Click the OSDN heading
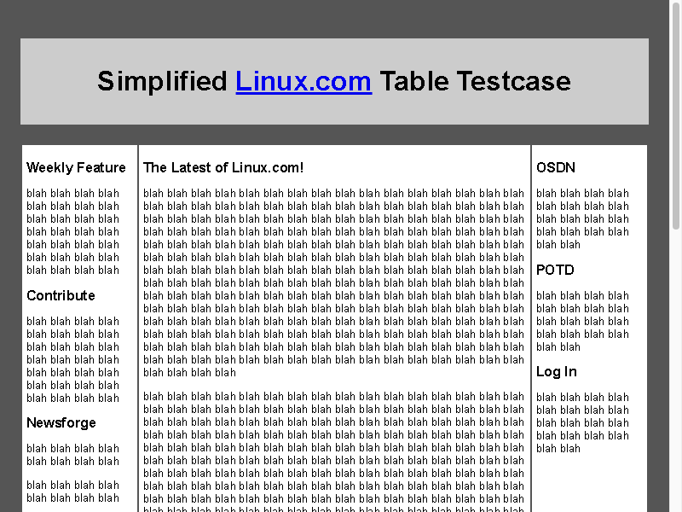The image size is (682, 512). pos(556,167)
